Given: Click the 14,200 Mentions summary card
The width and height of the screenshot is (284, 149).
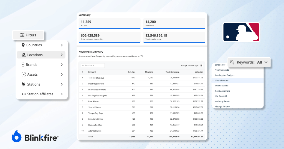Looking at the screenshot, I should point(174,24).
